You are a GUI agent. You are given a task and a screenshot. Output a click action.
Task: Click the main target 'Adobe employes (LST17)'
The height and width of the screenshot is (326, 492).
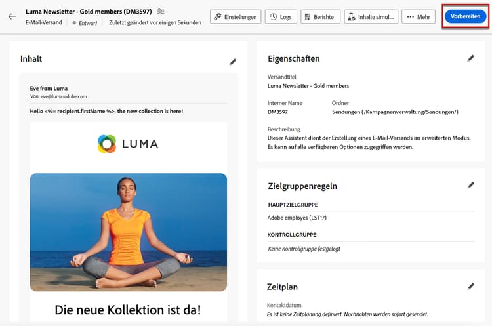pyautogui.click(x=297, y=218)
